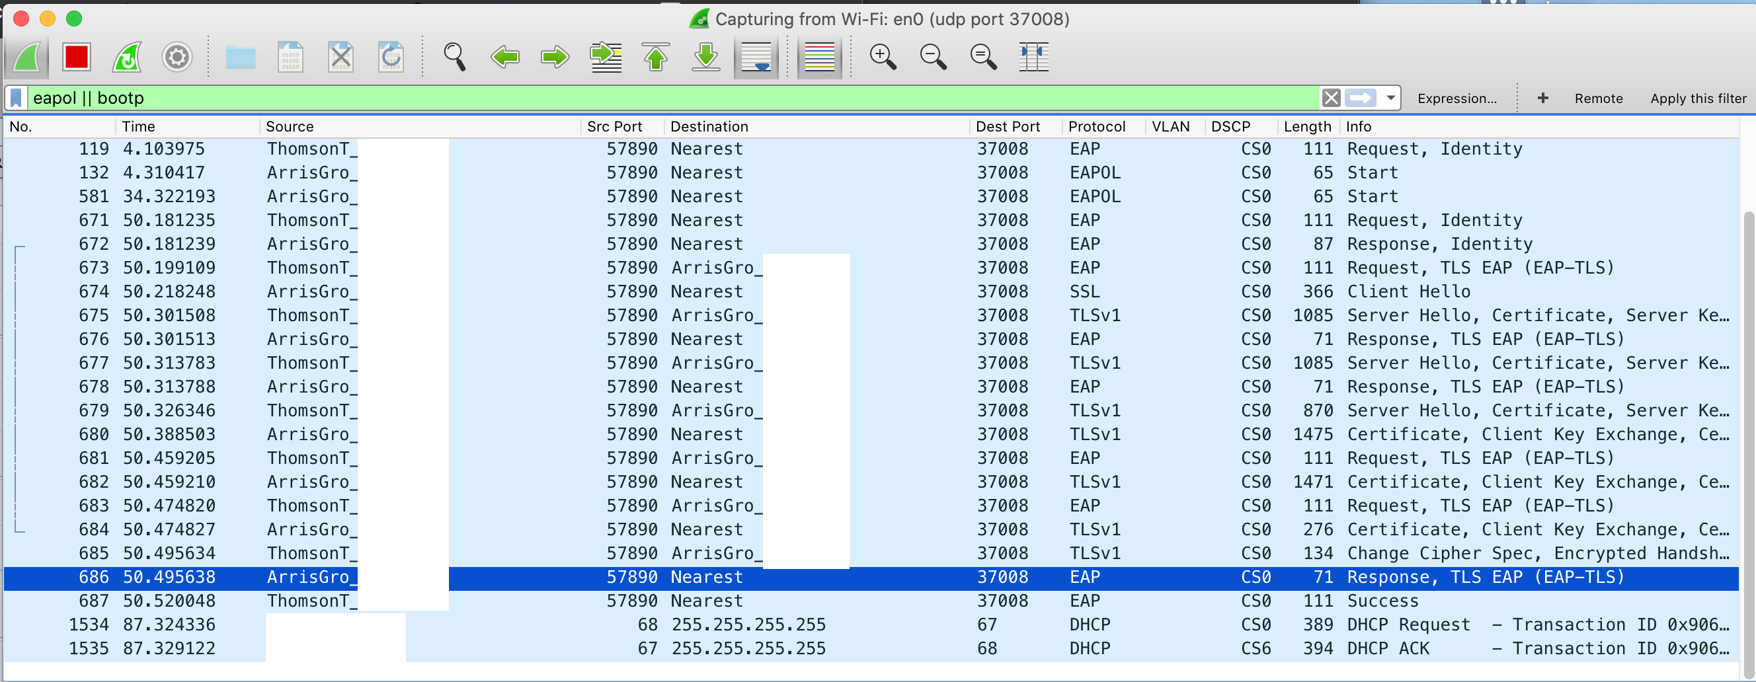The image size is (1756, 682).
Task: Click Apply this filter button
Action: pos(1697,98)
